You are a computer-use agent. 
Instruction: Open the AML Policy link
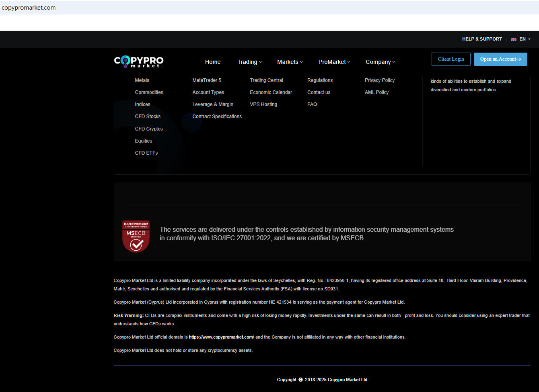coord(376,92)
